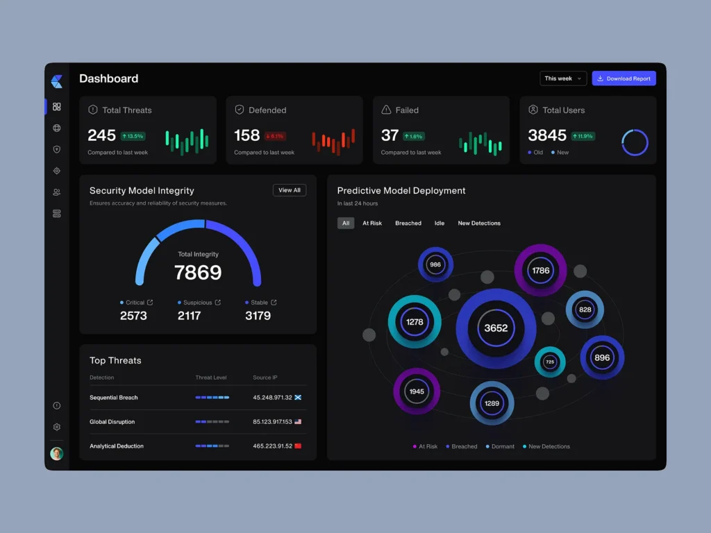Screen dimensions: 711x533
Task: Toggle the At Risk legend item
Action: point(425,446)
